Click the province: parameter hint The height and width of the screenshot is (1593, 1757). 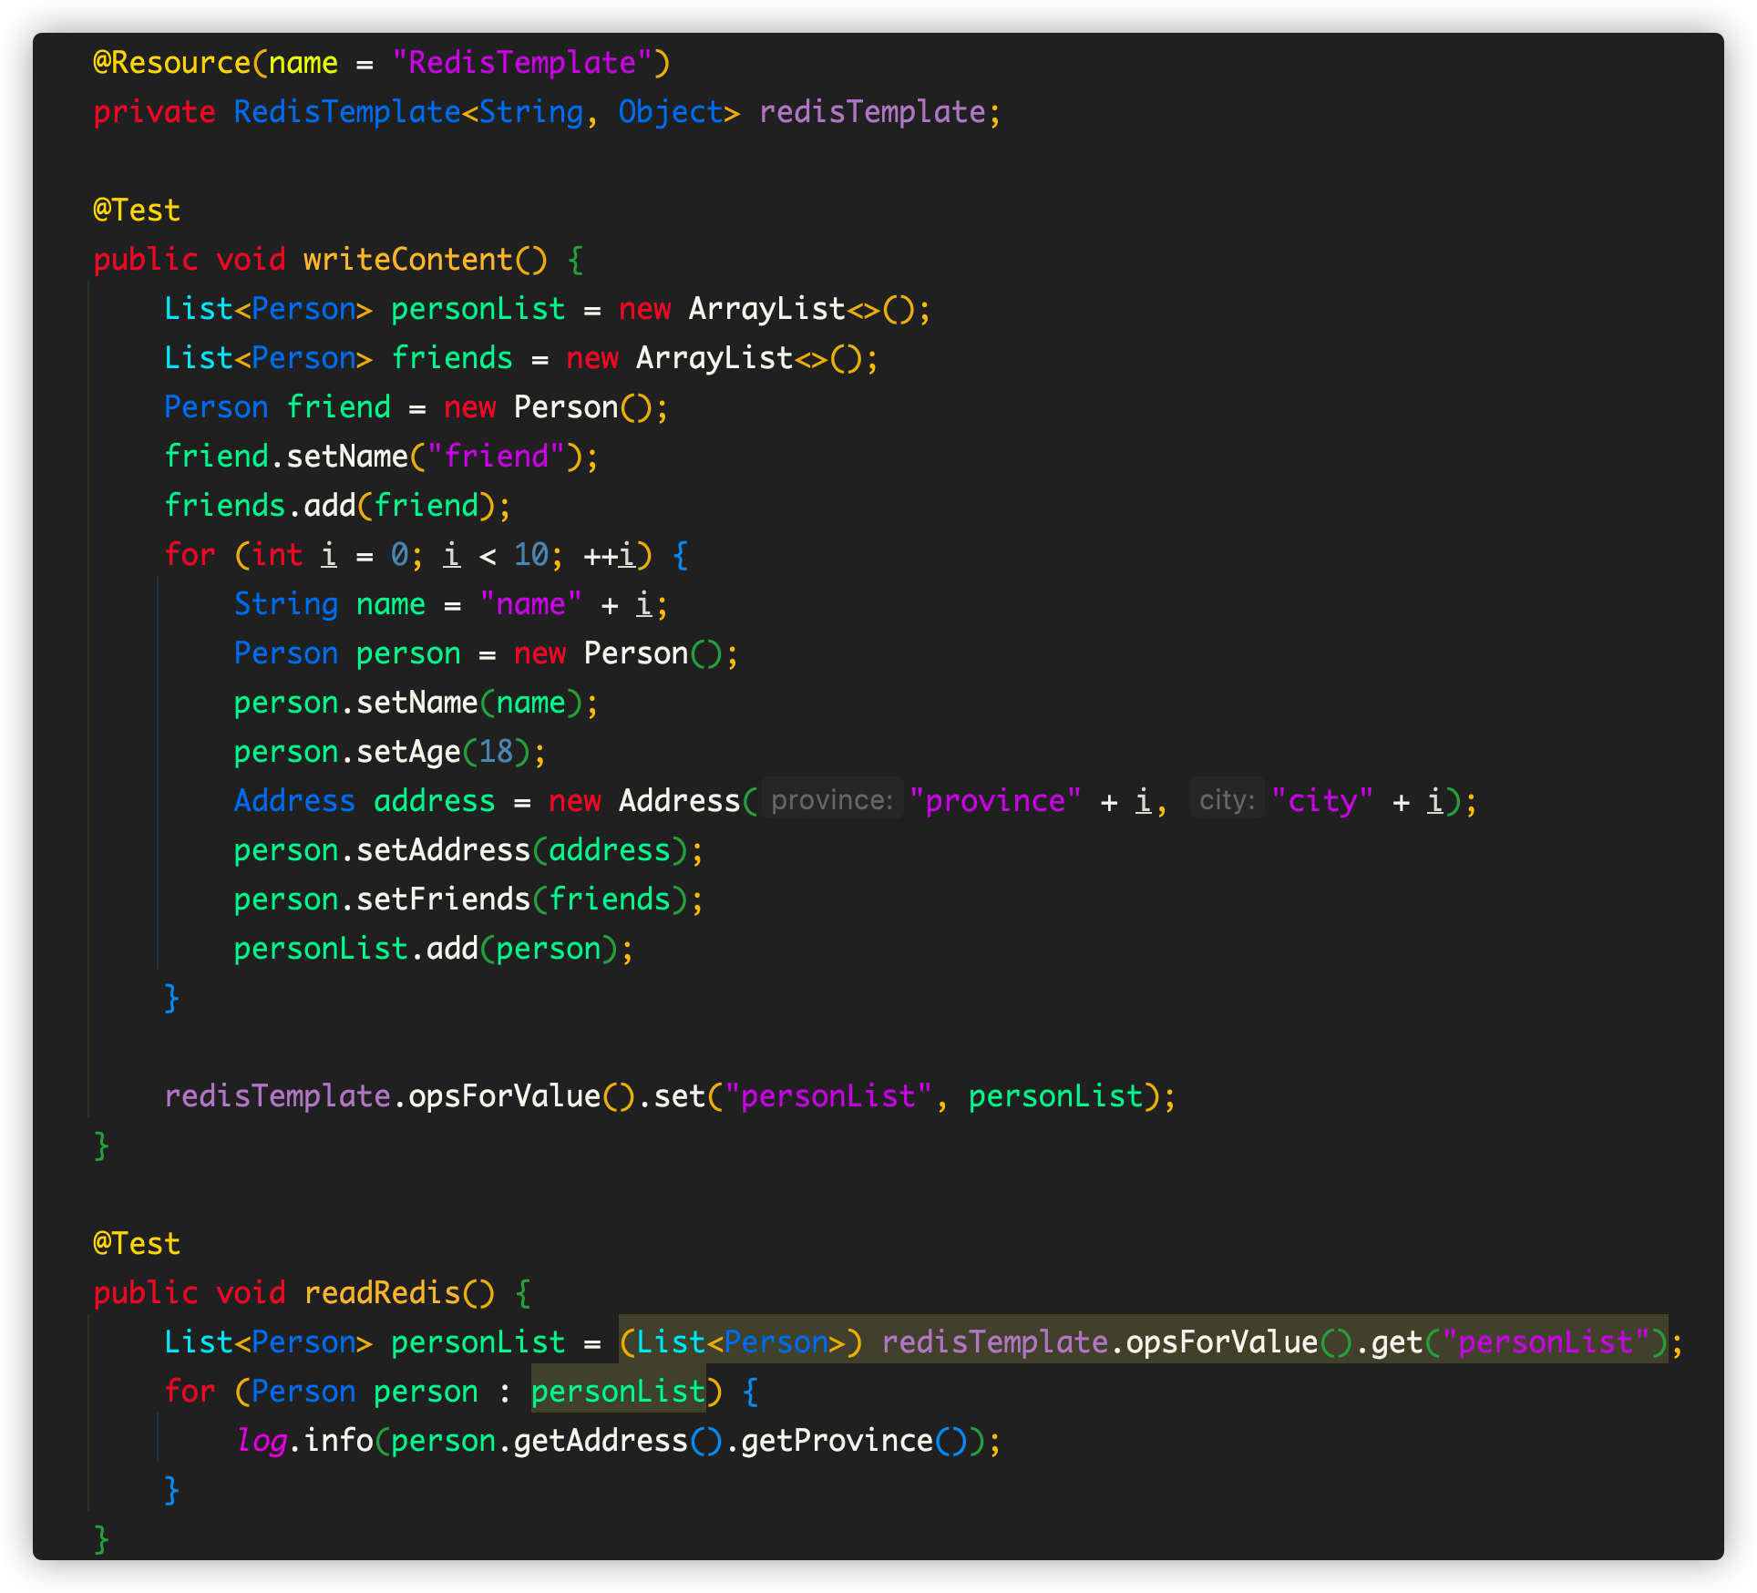tap(831, 799)
